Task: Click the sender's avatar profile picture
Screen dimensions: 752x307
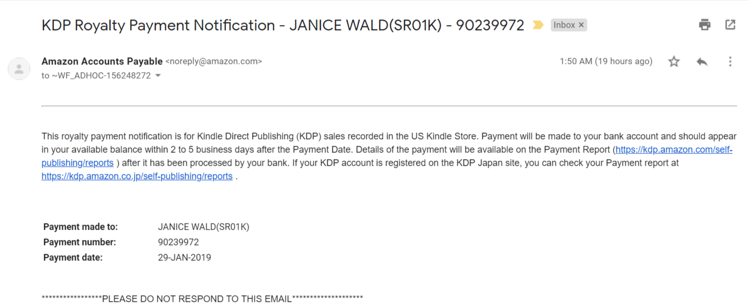Action: click(19, 69)
